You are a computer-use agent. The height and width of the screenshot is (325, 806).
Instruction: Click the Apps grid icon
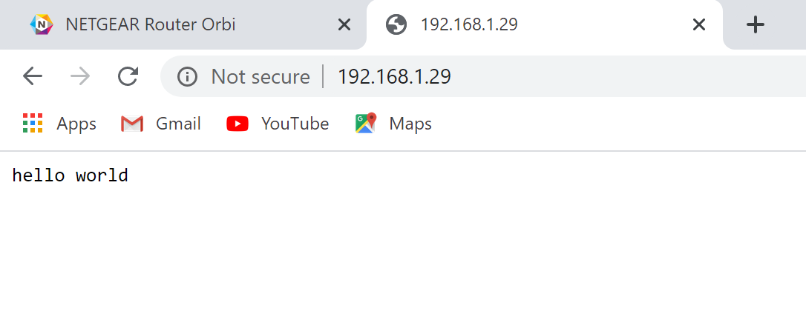click(33, 124)
